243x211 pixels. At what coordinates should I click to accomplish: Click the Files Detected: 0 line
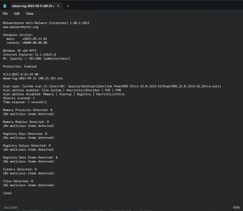pos(18,181)
